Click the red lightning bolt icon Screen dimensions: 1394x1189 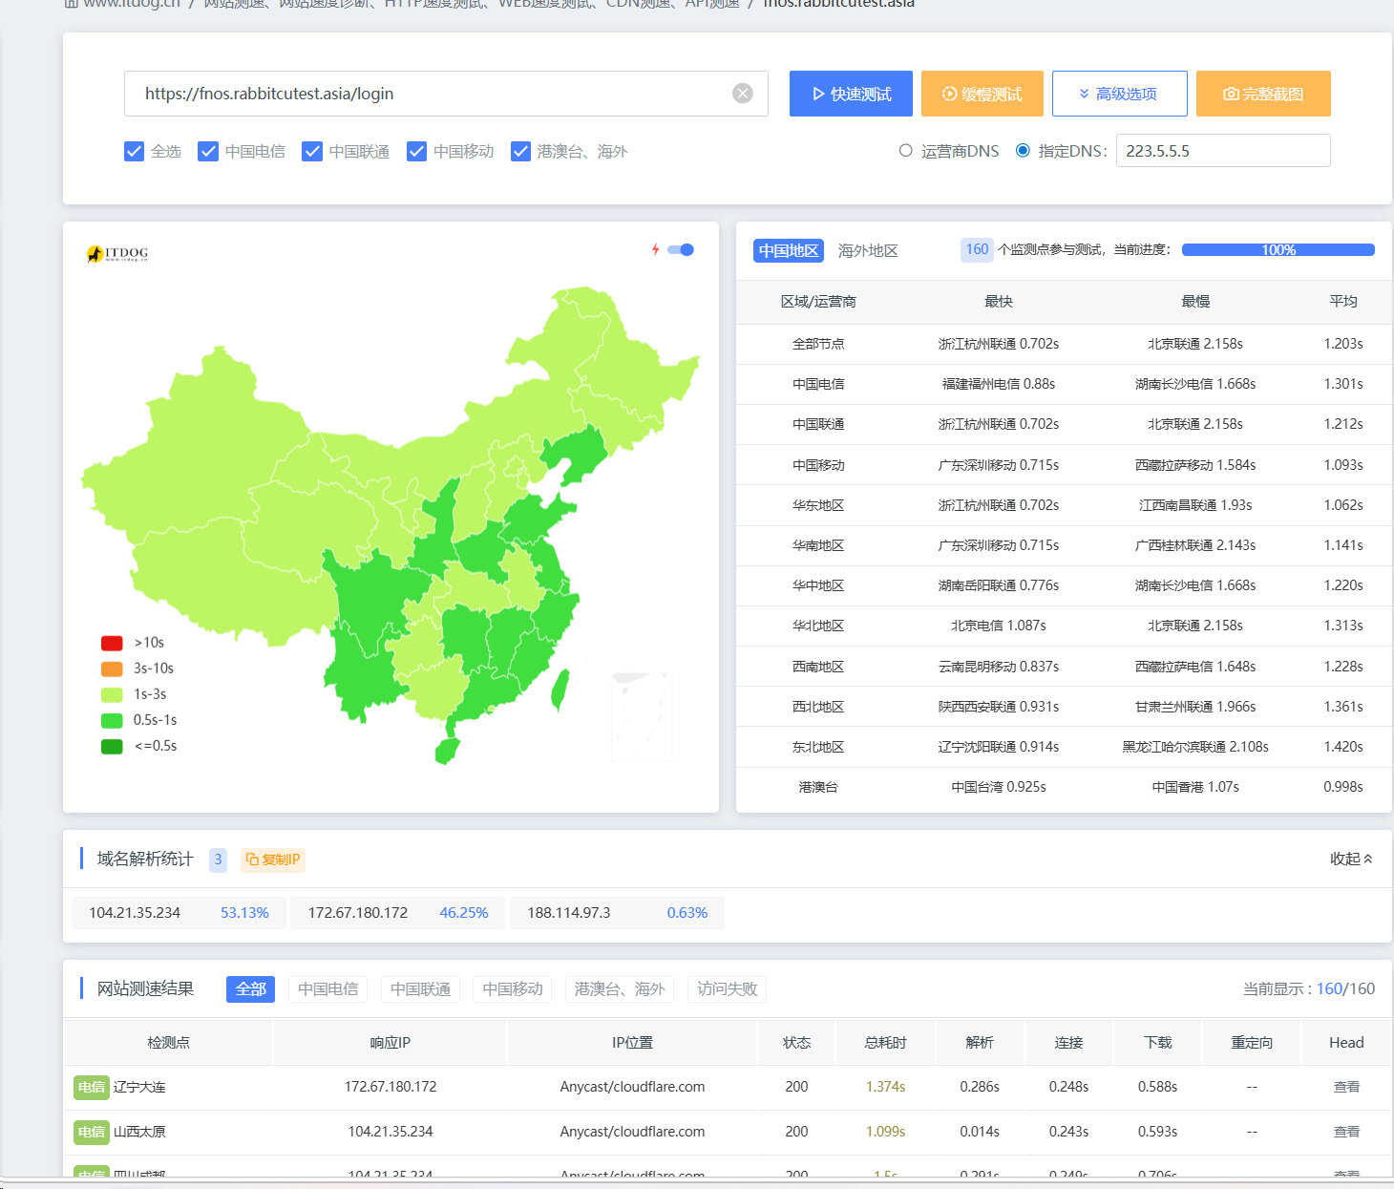(x=655, y=249)
